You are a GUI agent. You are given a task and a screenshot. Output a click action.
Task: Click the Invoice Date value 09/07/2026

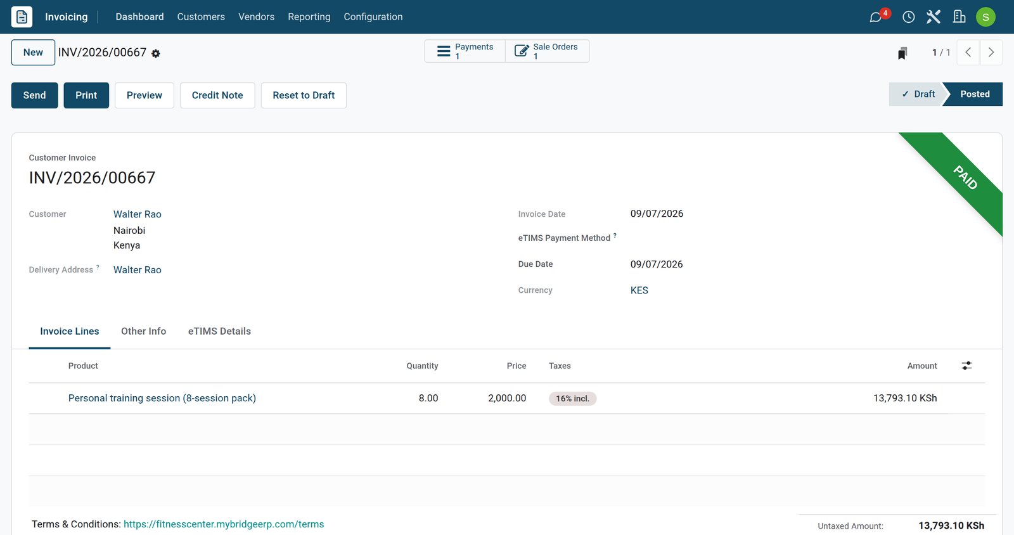coord(657,214)
